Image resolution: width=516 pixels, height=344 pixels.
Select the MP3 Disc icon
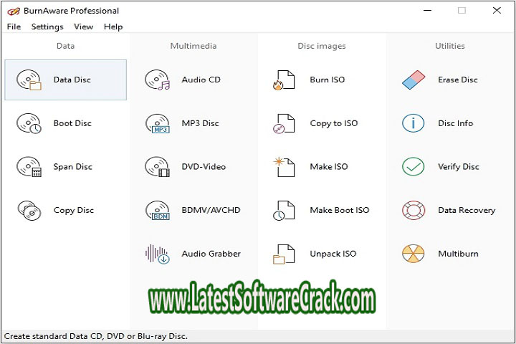point(157,123)
